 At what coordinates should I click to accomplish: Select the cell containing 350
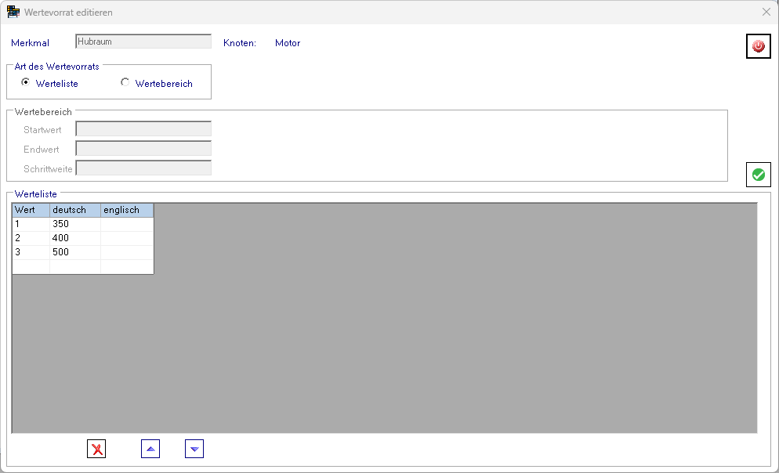[74, 224]
